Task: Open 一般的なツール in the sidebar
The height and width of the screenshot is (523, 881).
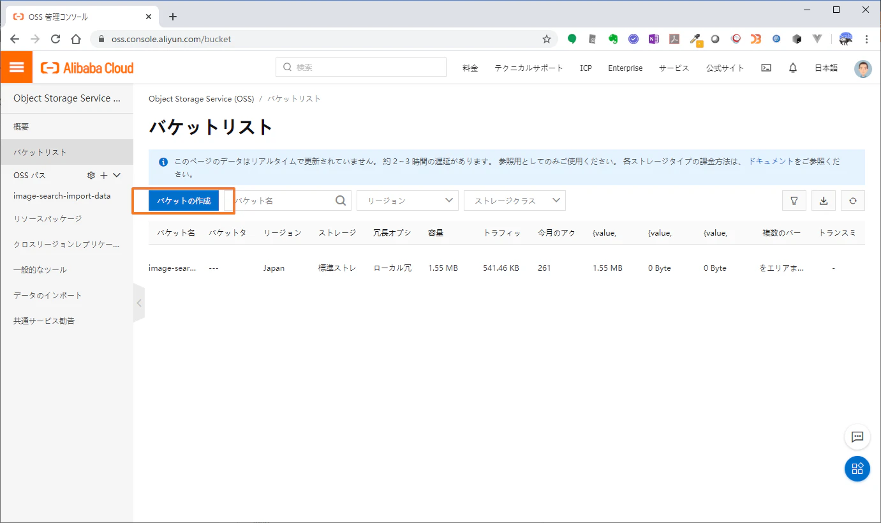Action: click(x=66, y=270)
